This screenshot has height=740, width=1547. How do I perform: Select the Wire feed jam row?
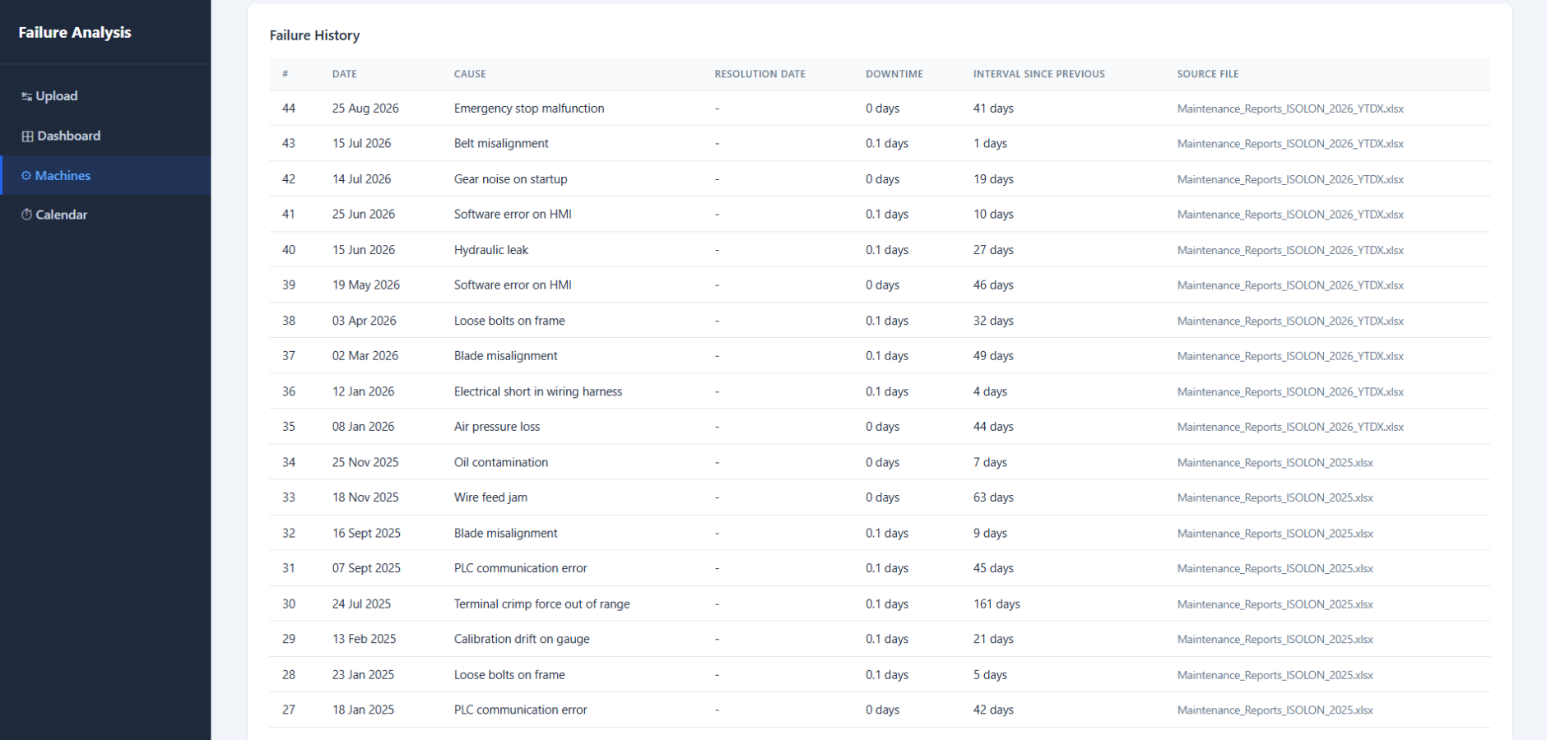tap(880, 497)
